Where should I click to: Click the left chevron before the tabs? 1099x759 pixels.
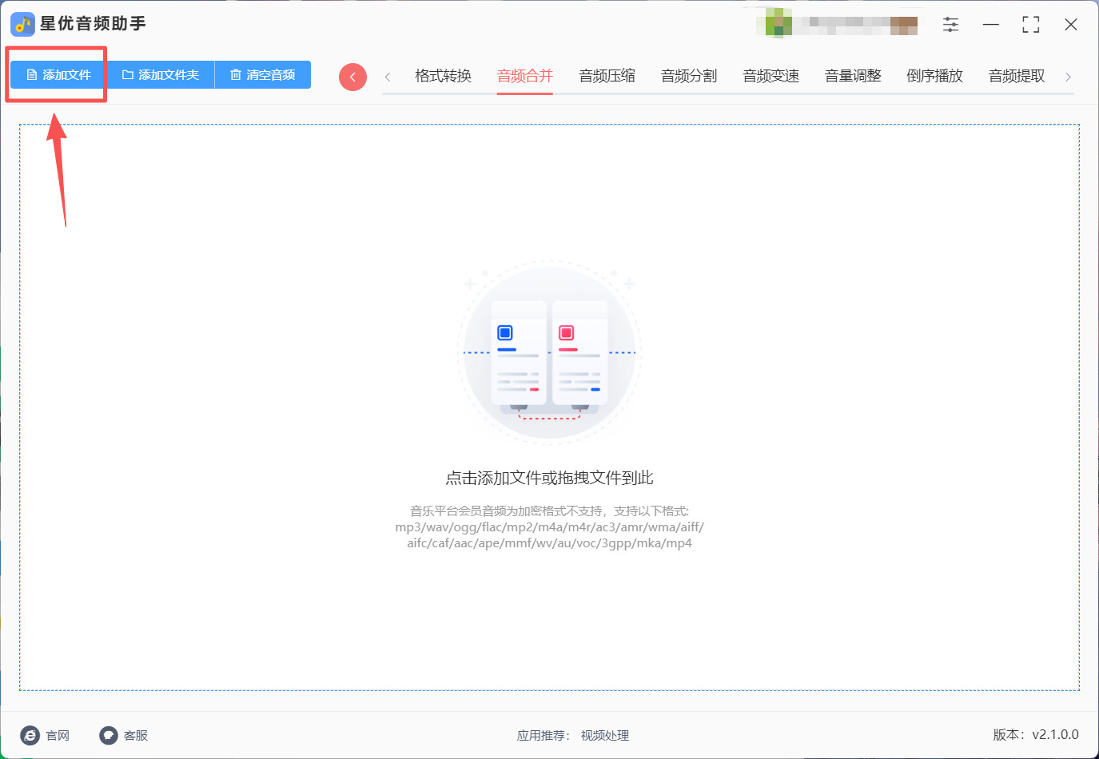[388, 77]
